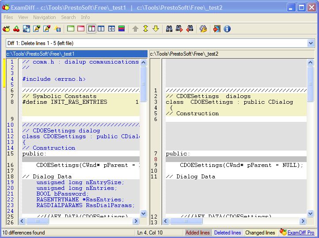319x238 pixels.
Task: Click right pane vertical scrollbar down arrow
Action: [x=310, y=213]
